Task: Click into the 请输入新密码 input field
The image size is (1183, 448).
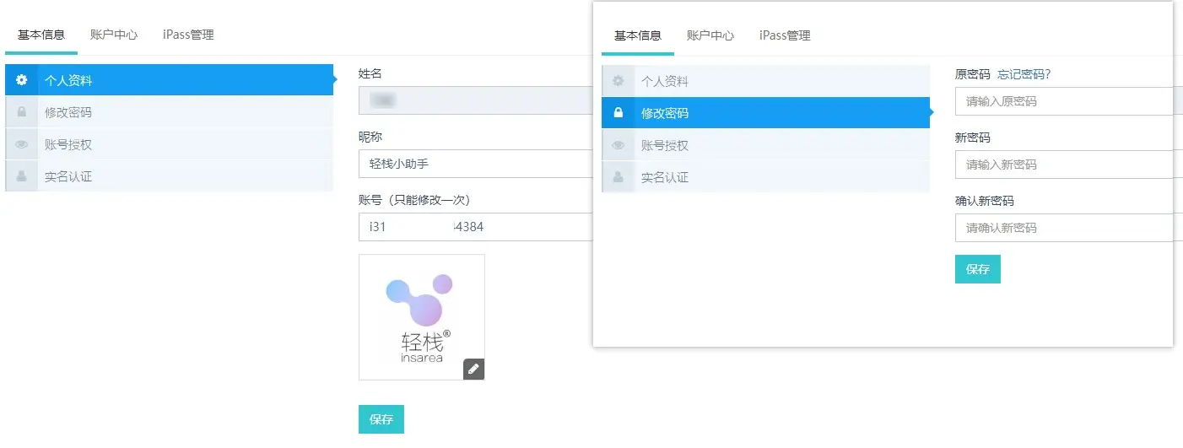Action: [1063, 165]
